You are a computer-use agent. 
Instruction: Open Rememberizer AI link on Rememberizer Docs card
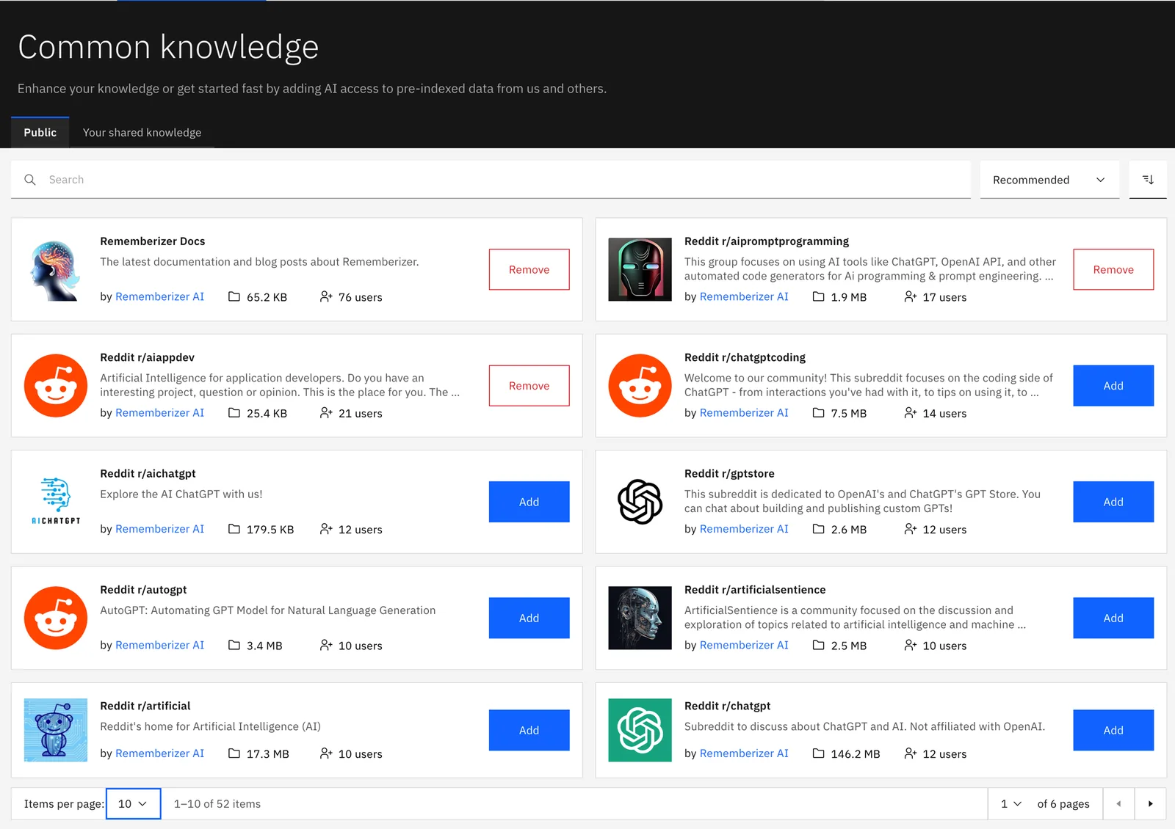(159, 296)
